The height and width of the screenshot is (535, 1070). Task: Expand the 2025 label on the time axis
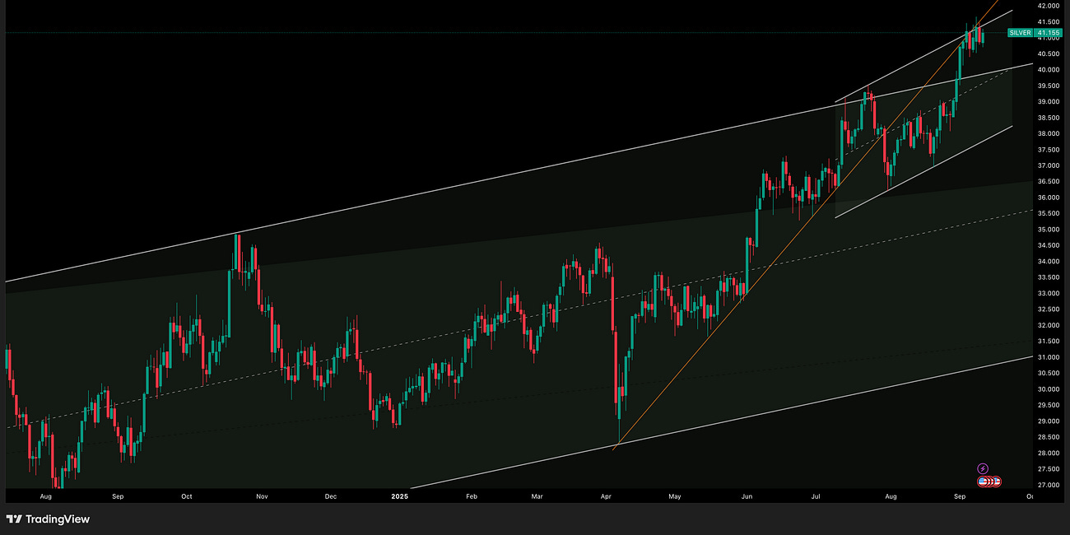[x=401, y=496]
